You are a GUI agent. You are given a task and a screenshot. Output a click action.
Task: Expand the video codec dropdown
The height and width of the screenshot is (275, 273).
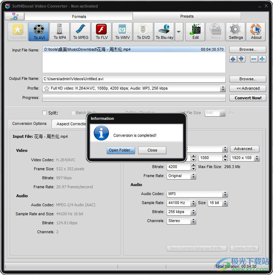coord(225,149)
